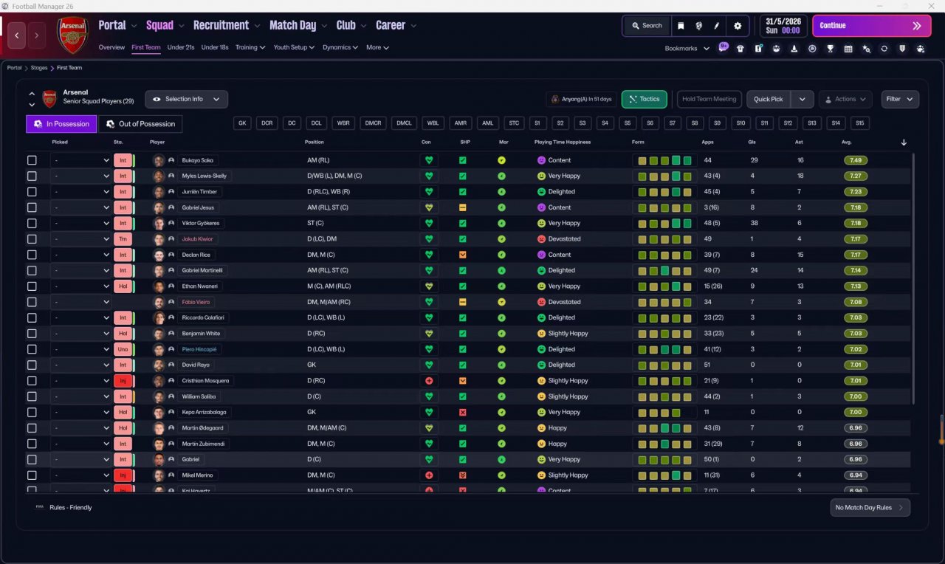The image size is (945, 564).
Task: Open the calendar schedule shortcut icon
Action: pyautogui.click(x=848, y=49)
